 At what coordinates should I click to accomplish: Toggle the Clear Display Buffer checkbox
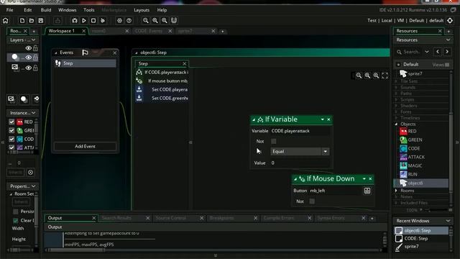[x=16, y=221]
